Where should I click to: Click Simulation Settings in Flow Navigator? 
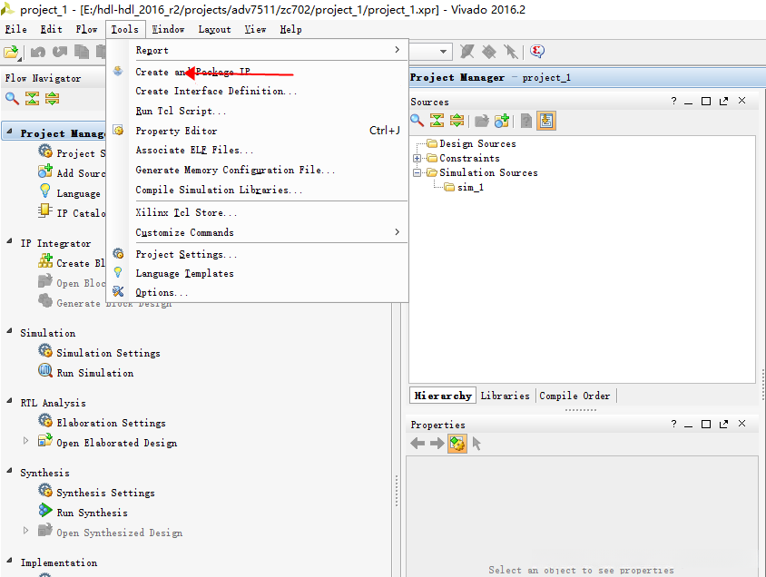click(108, 353)
